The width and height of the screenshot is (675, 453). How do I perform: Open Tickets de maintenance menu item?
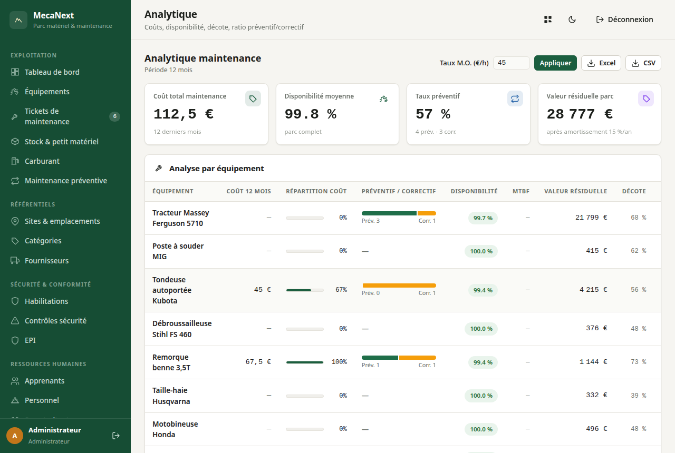tap(65, 116)
